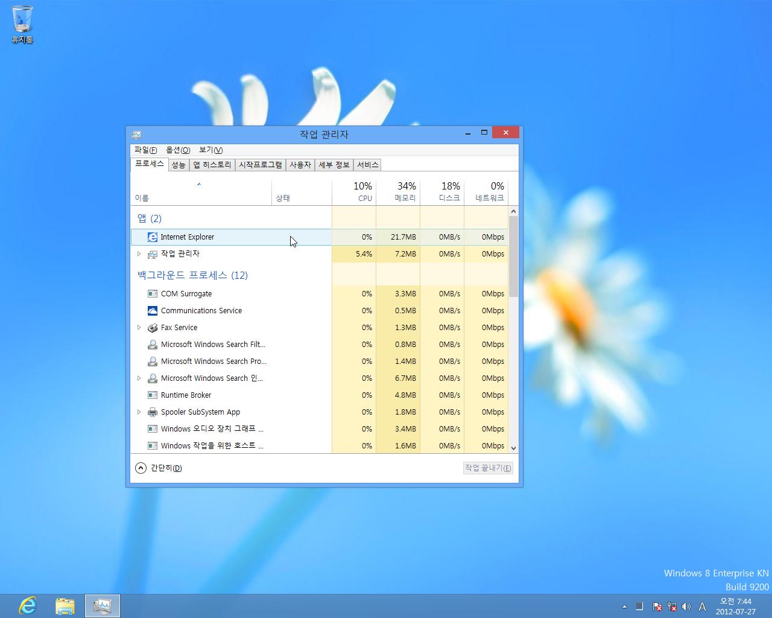Screen dimensions: 772x618
Task: Click the Communications Service icon
Action: (x=153, y=311)
